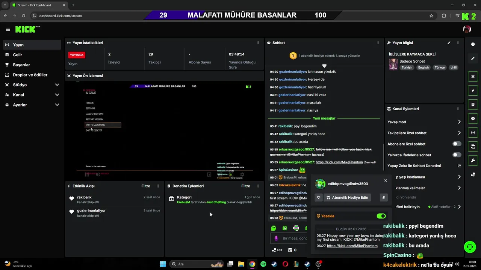Open Denetim Eylemleri three-dot options
481x270 pixels.
pyautogui.click(x=258, y=186)
